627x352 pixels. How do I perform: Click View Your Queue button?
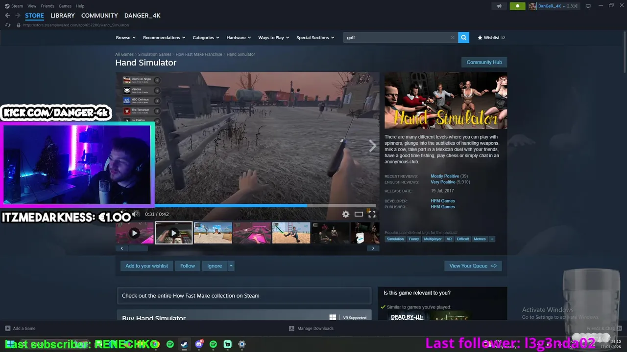473,266
